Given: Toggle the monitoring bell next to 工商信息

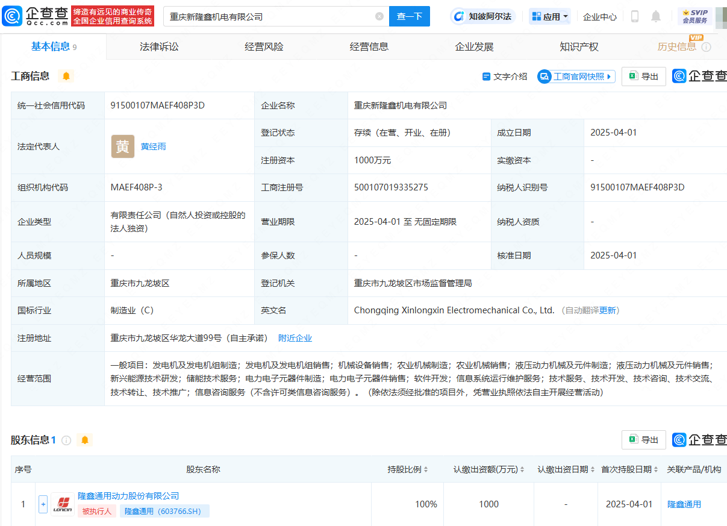Looking at the screenshot, I should coord(66,76).
